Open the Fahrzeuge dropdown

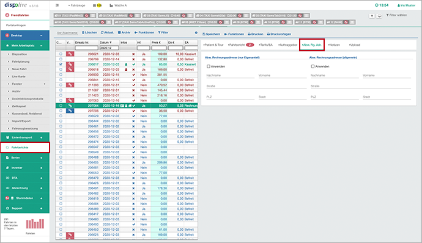[76, 5]
